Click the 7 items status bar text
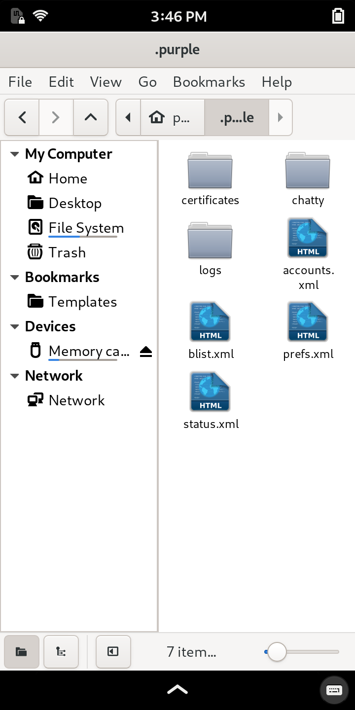The width and height of the screenshot is (355, 710). [191, 652]
